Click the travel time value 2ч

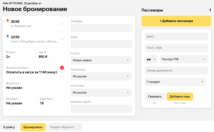pos(8,57)
